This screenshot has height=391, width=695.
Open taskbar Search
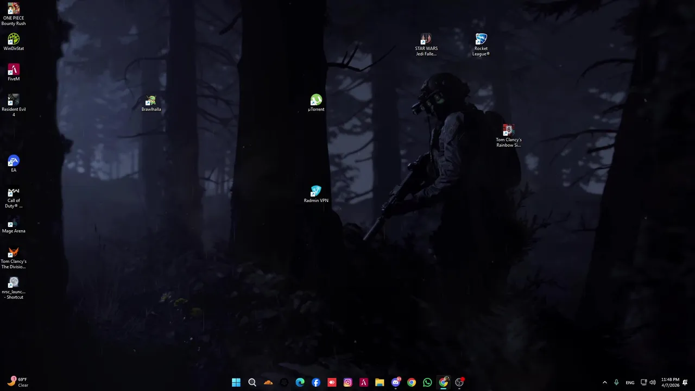tap(252, 382)
